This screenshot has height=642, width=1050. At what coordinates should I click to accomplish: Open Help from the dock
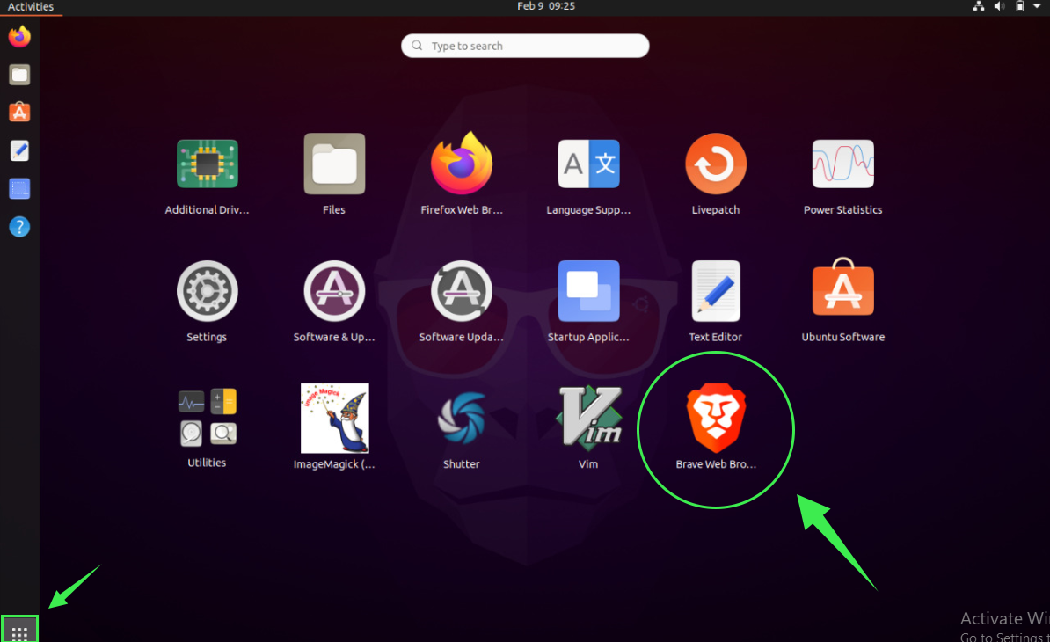(19, 227)
